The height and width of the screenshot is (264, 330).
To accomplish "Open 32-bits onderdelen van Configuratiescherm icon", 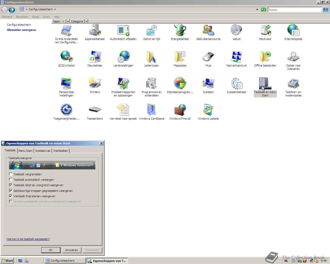I will [x=66, y=30].
